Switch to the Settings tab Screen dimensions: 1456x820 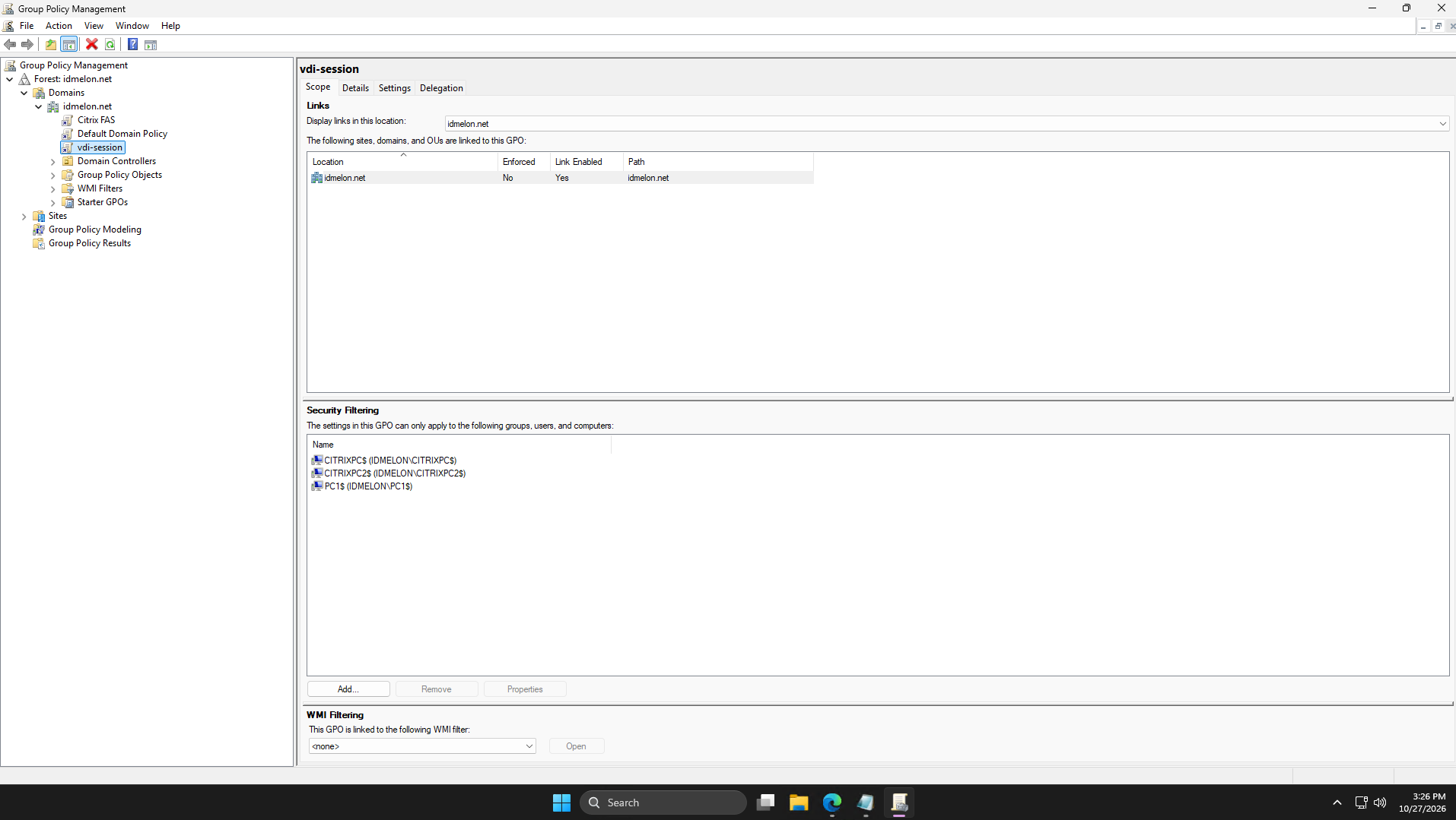coord(395,88)
